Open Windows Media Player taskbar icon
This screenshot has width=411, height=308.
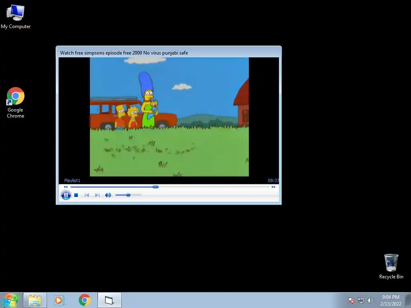(x=59, y=300)
